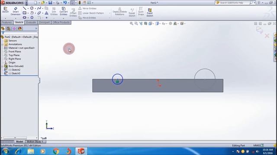The height and width of the screenshot is (155, 277).
Task: Select the Right Plane tree item
Action: [x=15, y=59]
